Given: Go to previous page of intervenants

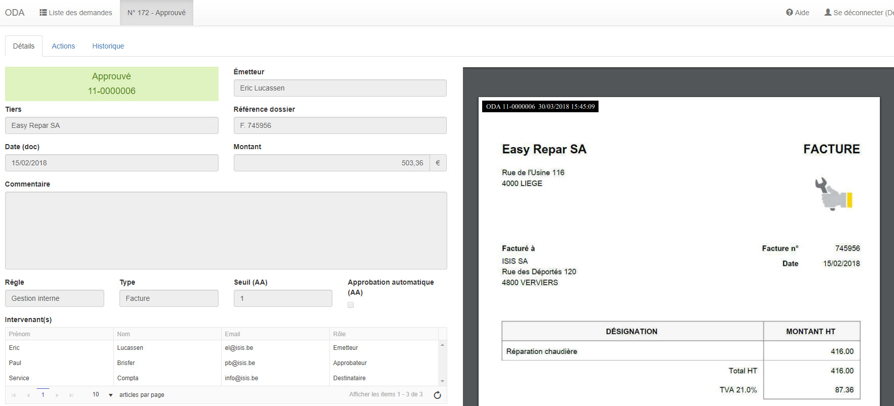Looking at the screenshot, I should coord(28,395).
